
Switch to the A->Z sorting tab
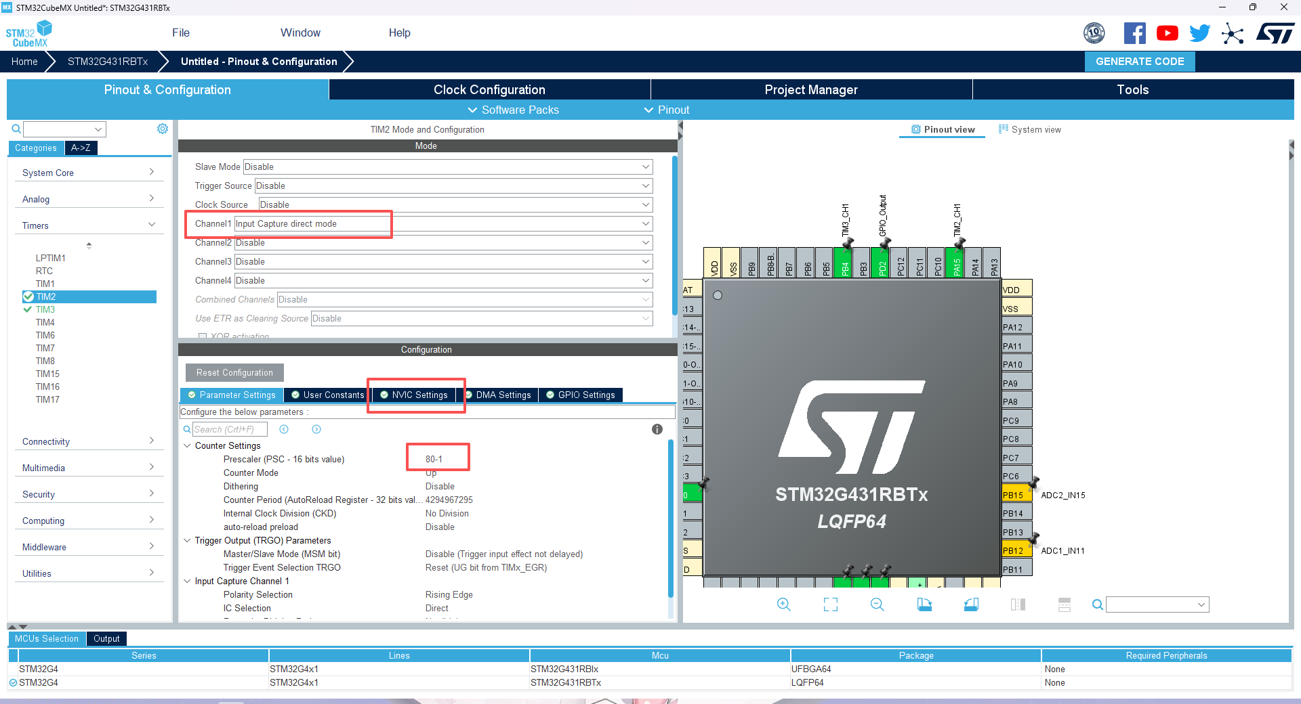point(81,148)
